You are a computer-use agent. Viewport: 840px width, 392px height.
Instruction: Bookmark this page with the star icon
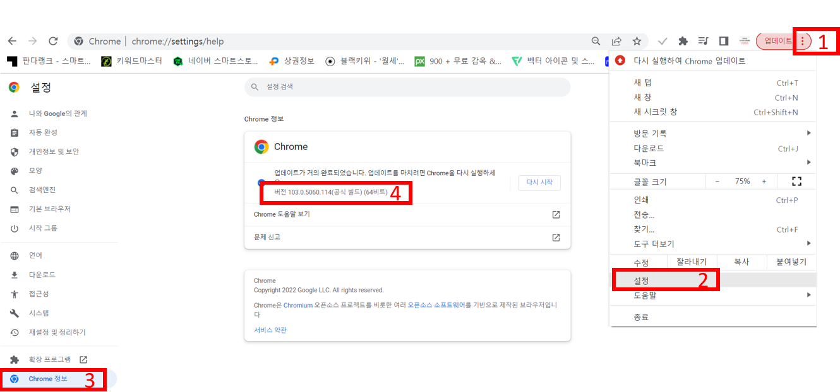click(x=637, y=41)
